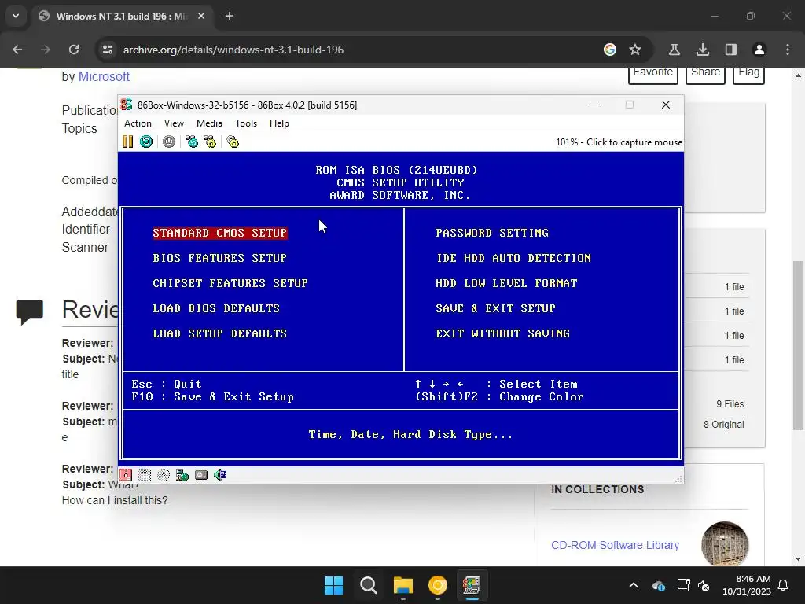Open site information icon in address bar
Screen dimensions: 805x604
point(108,50)
